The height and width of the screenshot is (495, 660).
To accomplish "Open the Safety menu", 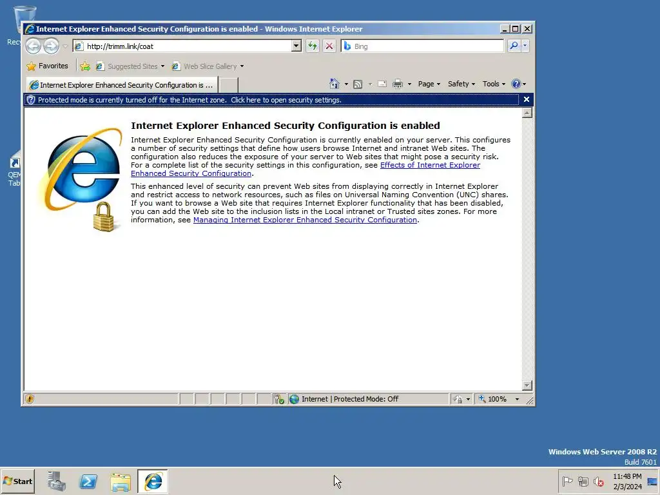I will point(461,84).
